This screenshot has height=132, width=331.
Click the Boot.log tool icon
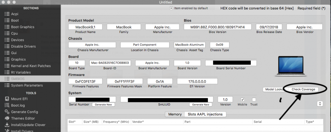coord(7,105)
